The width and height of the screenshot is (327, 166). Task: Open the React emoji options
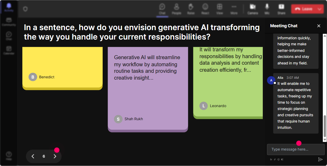[x=205, y=9]
